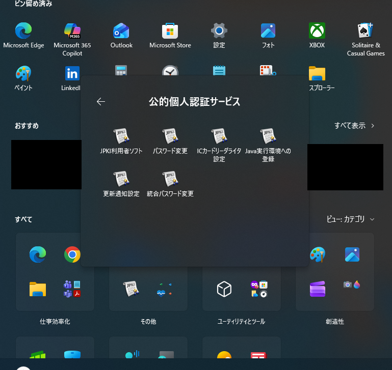The image size is (392, 370).
Task: Open 更新通知設定
Action: point(121,184)
